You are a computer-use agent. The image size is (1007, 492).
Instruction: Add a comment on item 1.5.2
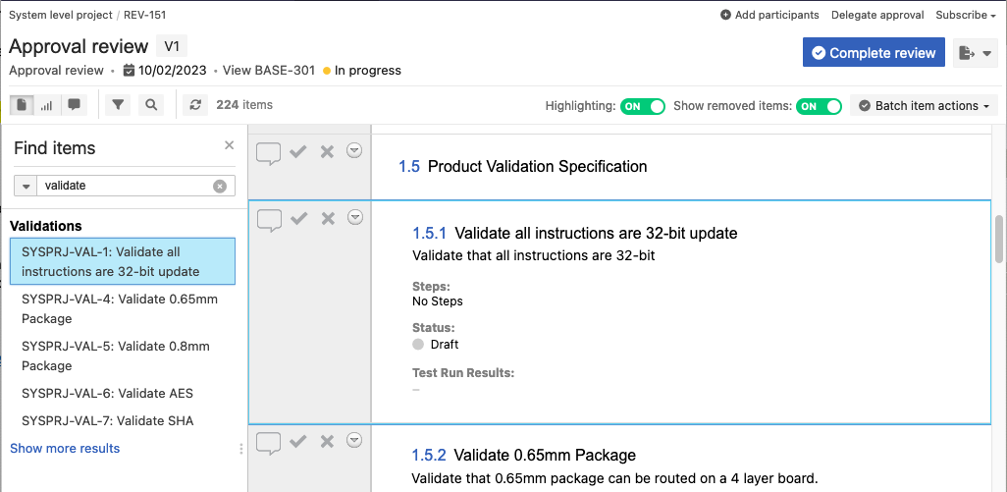point(269,443)
